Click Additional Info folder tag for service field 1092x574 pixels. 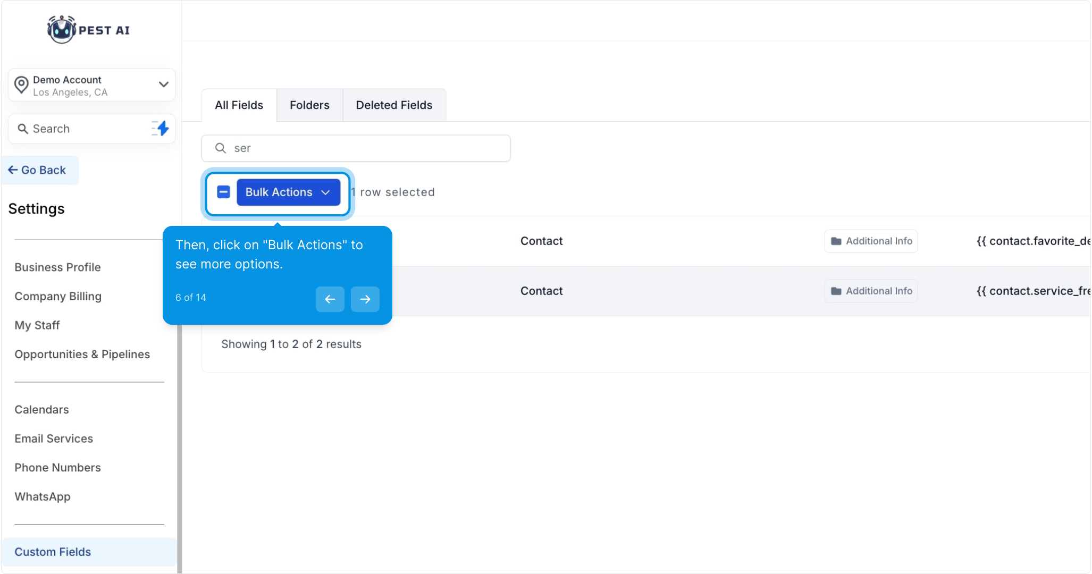pyautogui.click(x=871, y=291)
